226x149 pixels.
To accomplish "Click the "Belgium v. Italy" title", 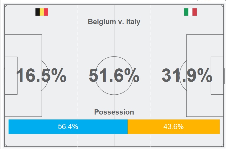I will [114, 22].
